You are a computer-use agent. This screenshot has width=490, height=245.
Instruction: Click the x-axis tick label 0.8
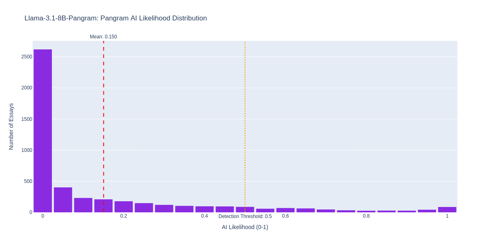366,216
